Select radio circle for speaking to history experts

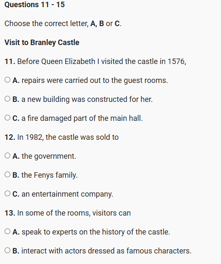click(8, 231)
